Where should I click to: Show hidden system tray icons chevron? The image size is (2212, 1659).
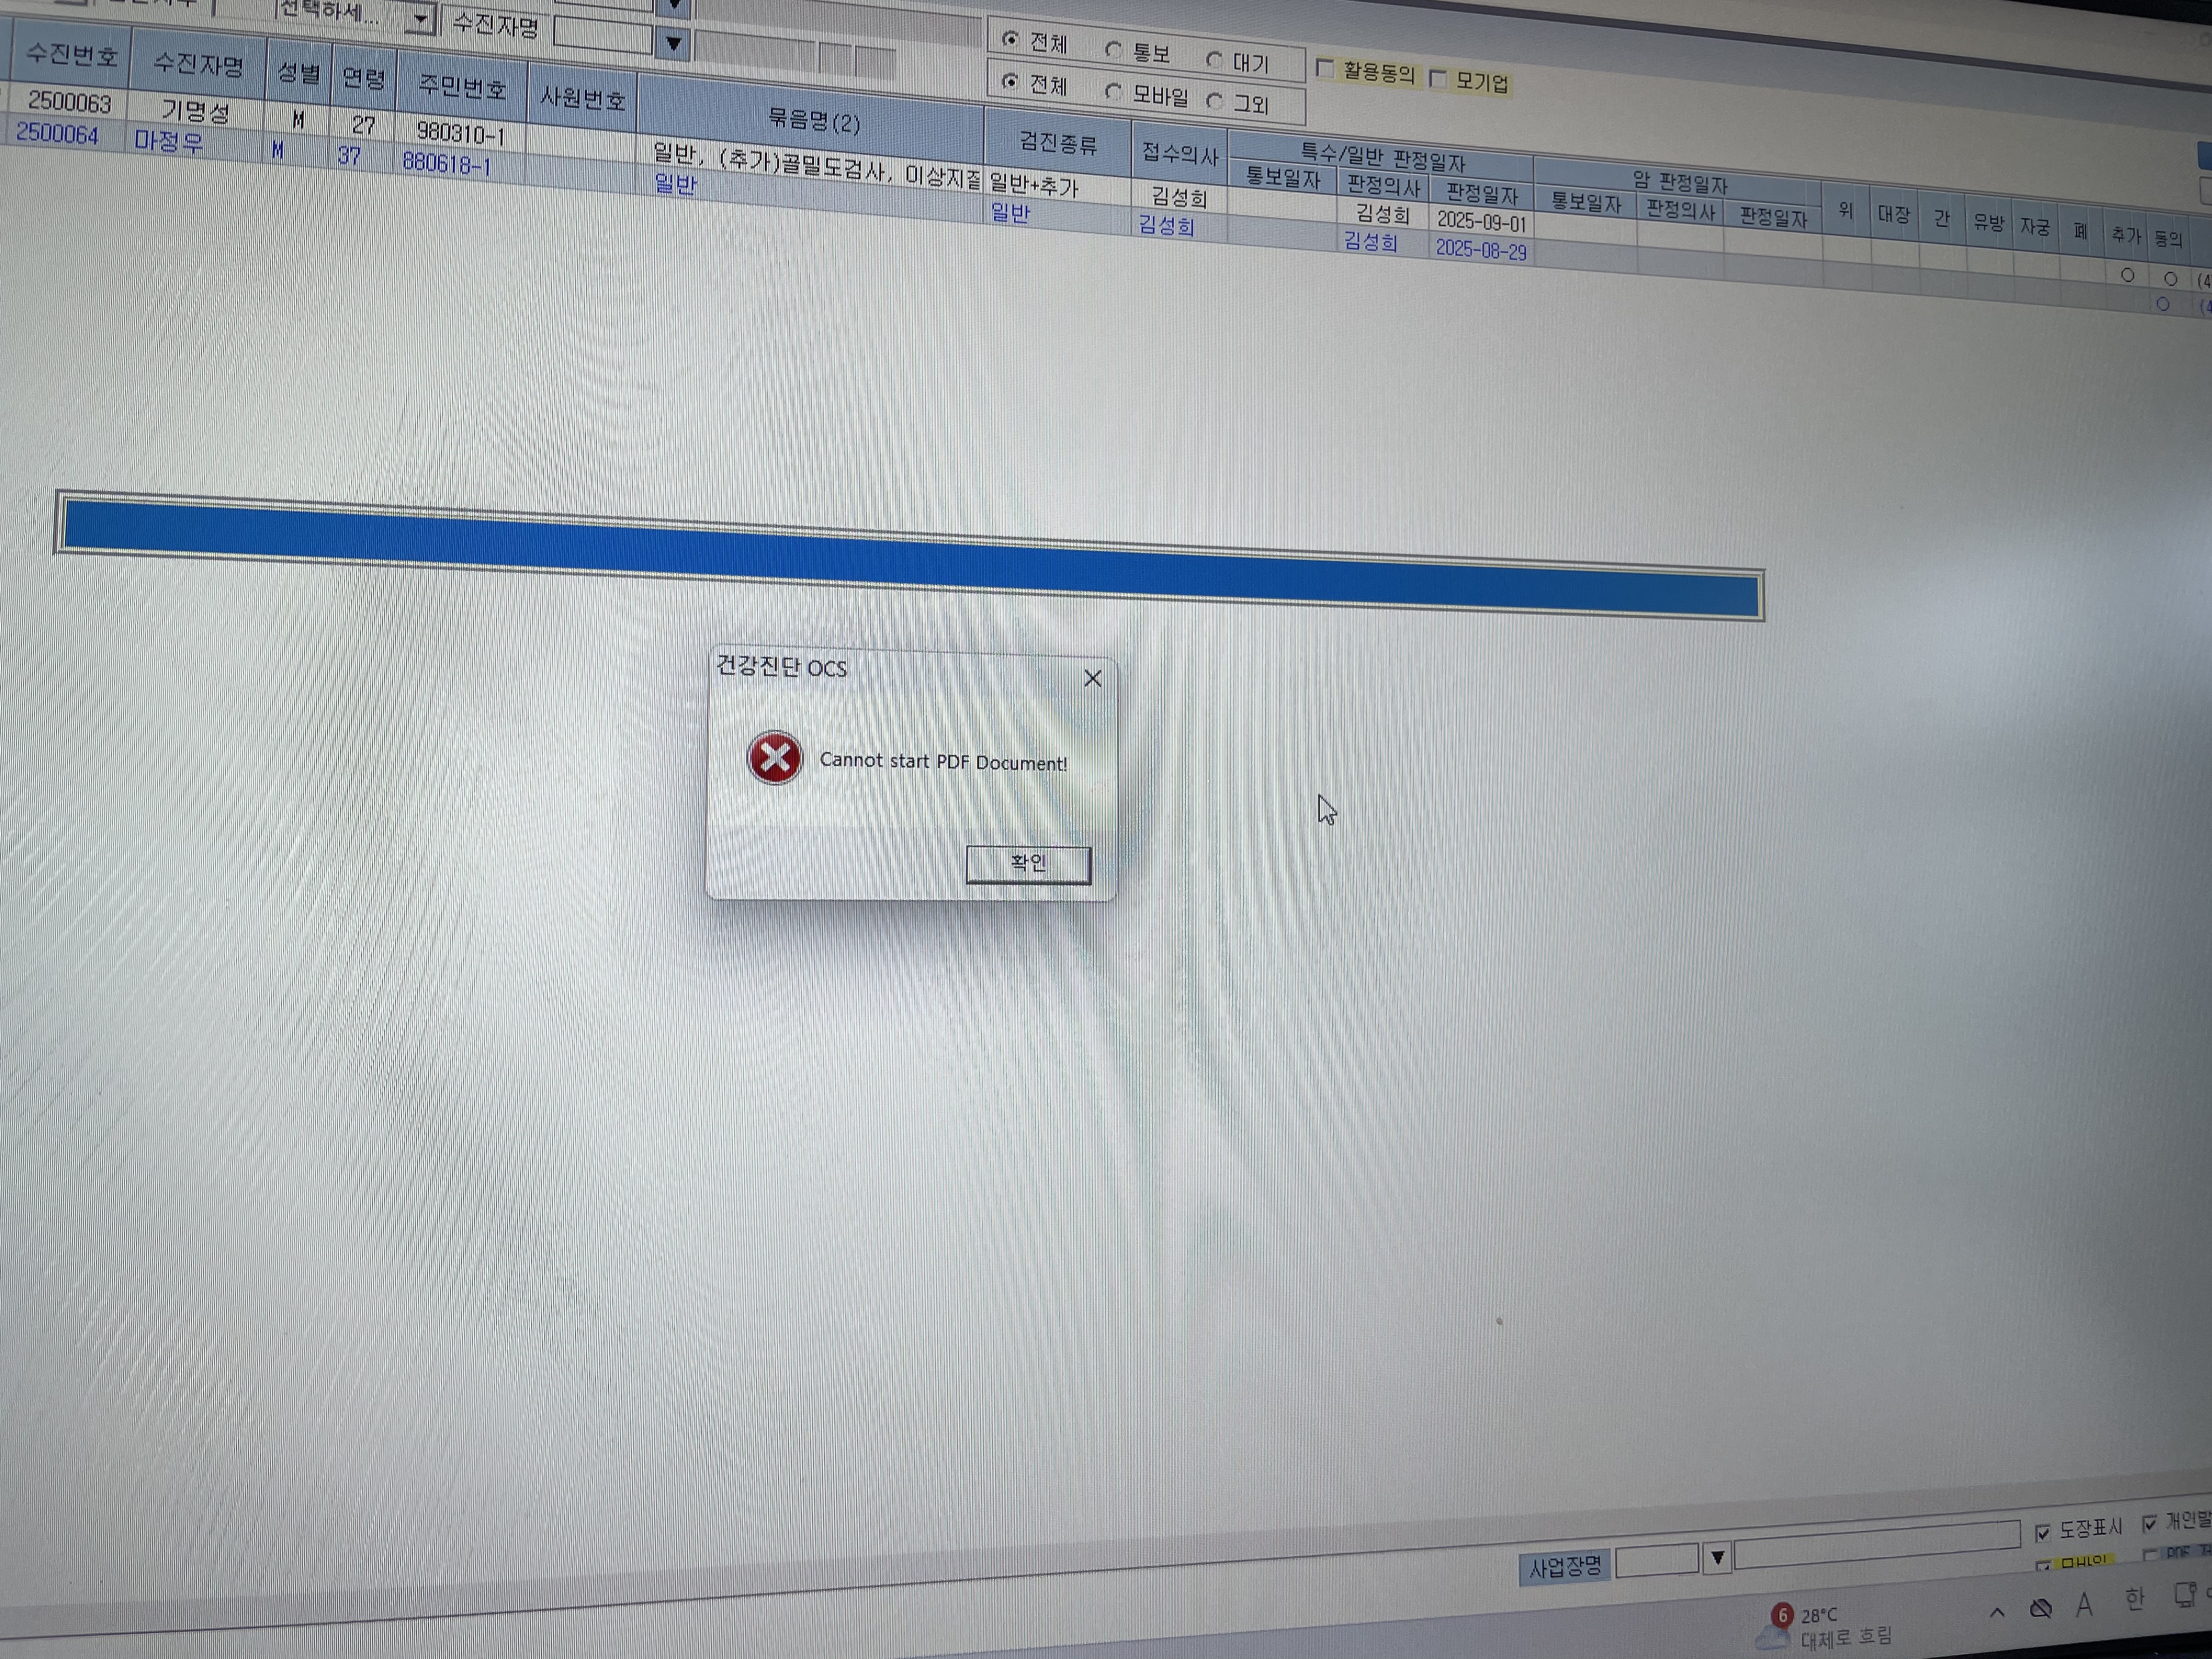point(1996,1611)
